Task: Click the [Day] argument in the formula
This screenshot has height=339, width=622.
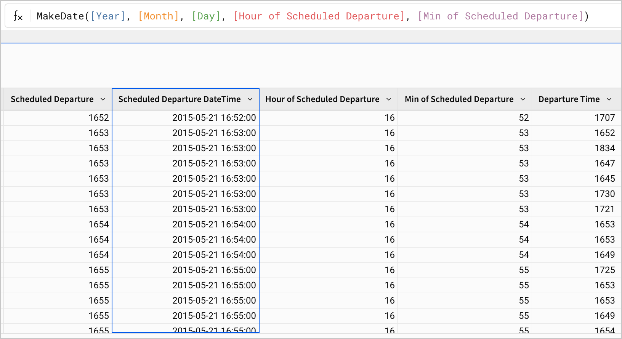Action: [x=206, y=16]
